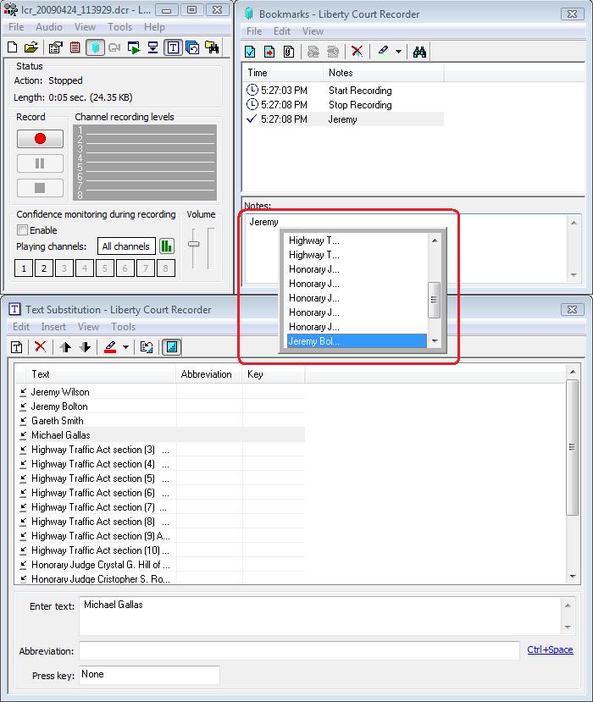
Task: Toggle the Text Substitution toolbar button
Action: click(173, 47)
